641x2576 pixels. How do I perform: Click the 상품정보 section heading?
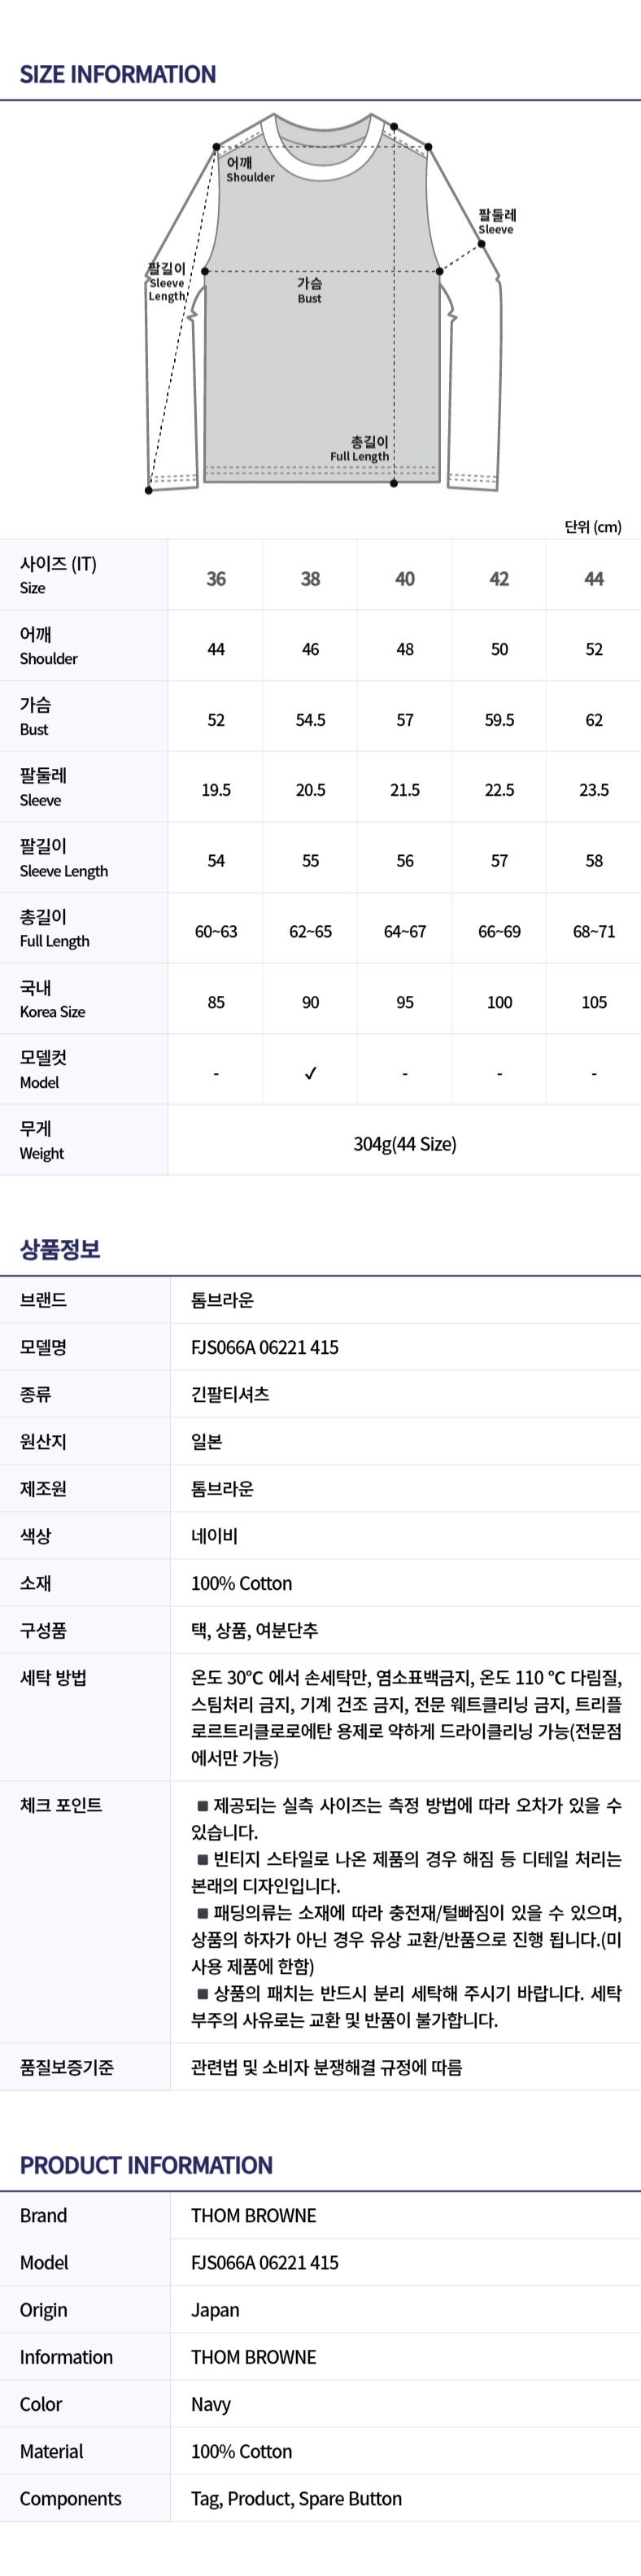[x=60, y=1249]
